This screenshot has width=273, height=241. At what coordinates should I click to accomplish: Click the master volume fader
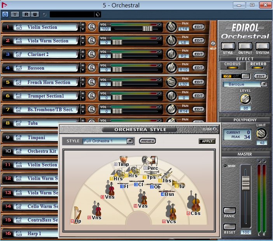(x=246, y=183)
